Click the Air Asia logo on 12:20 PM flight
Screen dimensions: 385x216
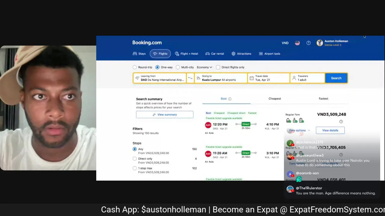pyautogui.click(x=208, y=125)
